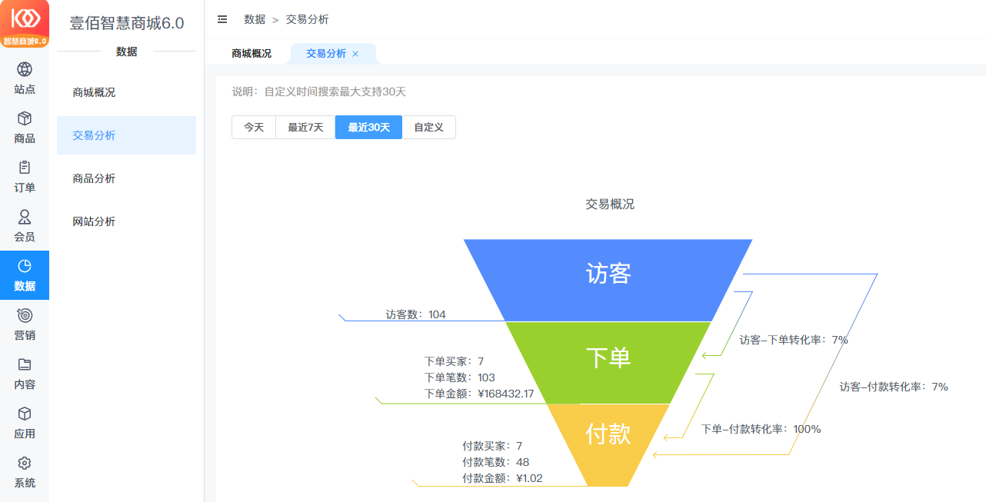
Task: Open the 会员 user icon
Action: tap(25, 217)
